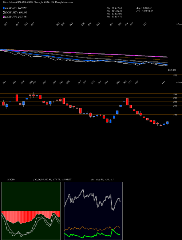Click the ADX '(14 day)' values text
Screen dimensions: 182x240
102,180
